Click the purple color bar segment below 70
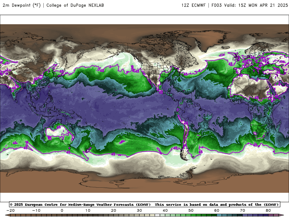 [x=245, y=216]
